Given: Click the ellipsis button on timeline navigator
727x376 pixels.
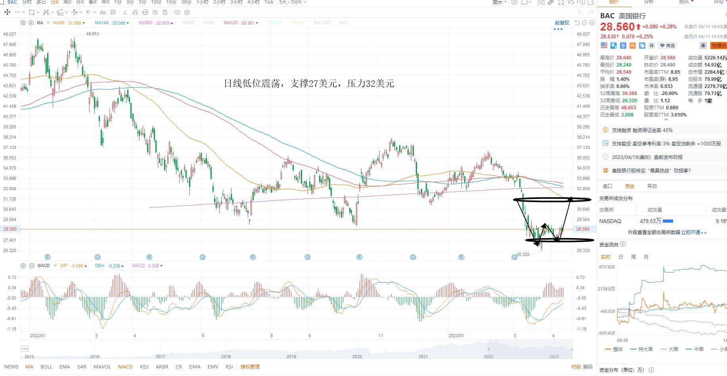Looking at the screenshot, I should [x=25, y=349].
